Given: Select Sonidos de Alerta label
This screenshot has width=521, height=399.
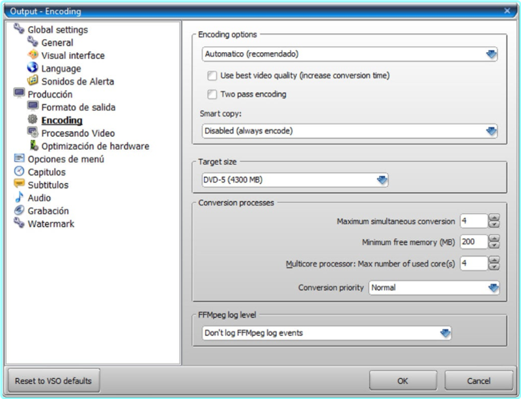Looking at the screenshot, I should (x=77, y=81).
